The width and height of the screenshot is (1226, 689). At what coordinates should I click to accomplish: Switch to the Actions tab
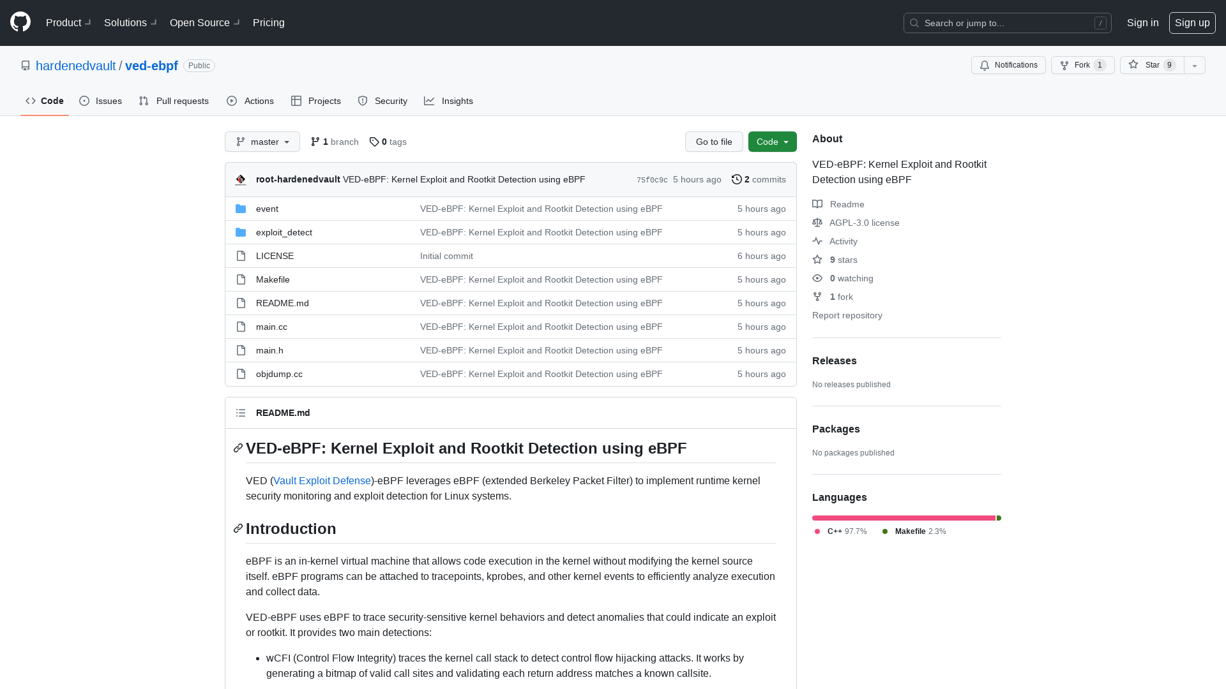[x=250, y=101]
